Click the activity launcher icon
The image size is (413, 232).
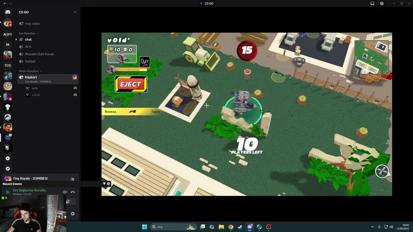click(x=68, y=201)
